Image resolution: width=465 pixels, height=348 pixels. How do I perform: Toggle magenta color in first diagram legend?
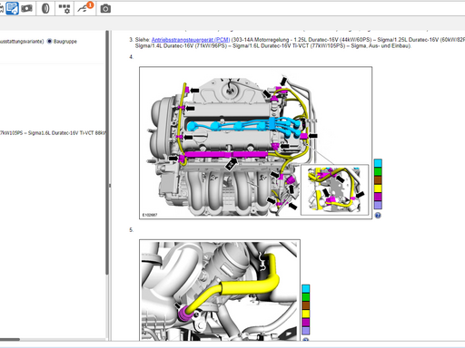[378, 197]
